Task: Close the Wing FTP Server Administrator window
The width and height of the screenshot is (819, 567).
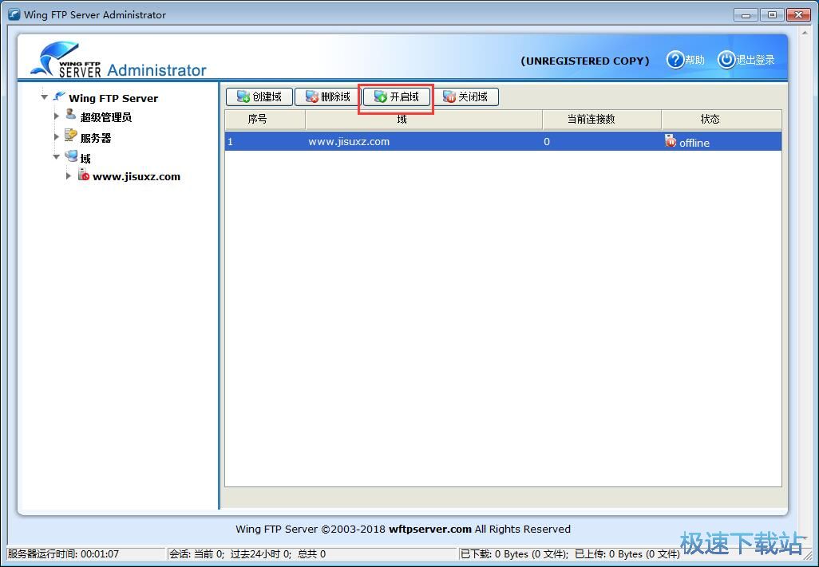Action: (x=798, y=14)
